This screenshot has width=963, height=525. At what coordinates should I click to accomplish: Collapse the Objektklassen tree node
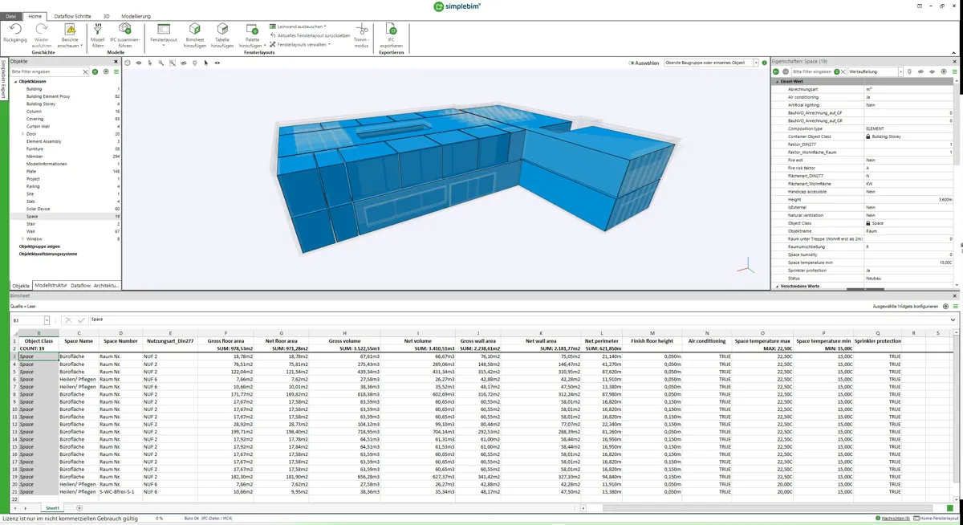tap(15, 82)
